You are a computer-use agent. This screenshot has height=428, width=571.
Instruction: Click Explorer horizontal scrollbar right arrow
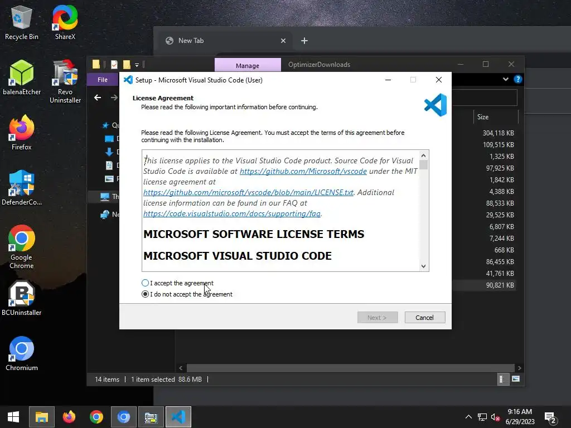(519, 368)
